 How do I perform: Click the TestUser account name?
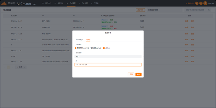[211, 3]
